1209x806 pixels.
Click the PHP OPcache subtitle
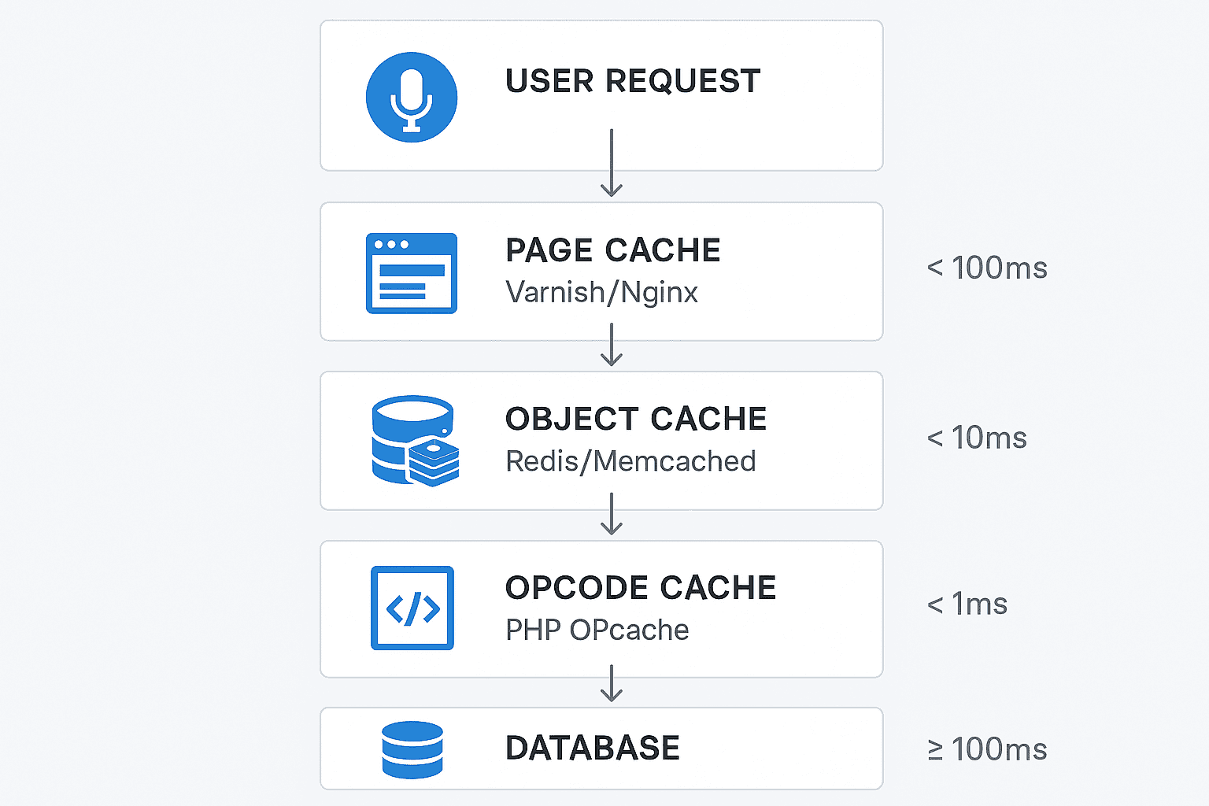pyautogui.click(x=597, y=630)
